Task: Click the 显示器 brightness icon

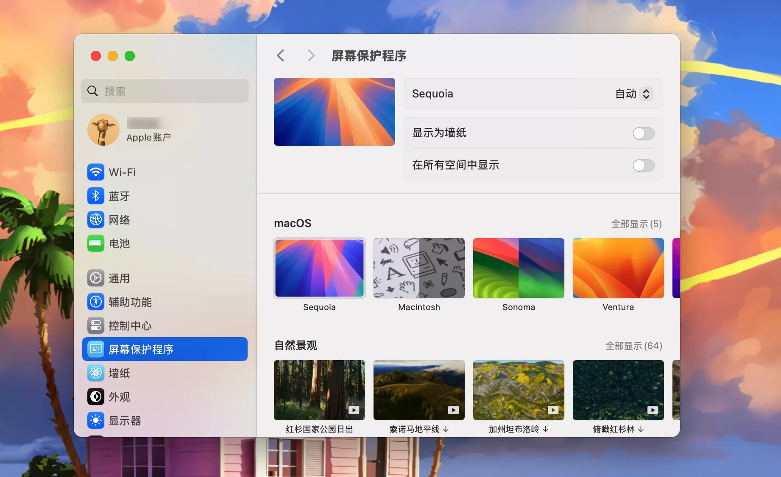Action: click(96, 421)
